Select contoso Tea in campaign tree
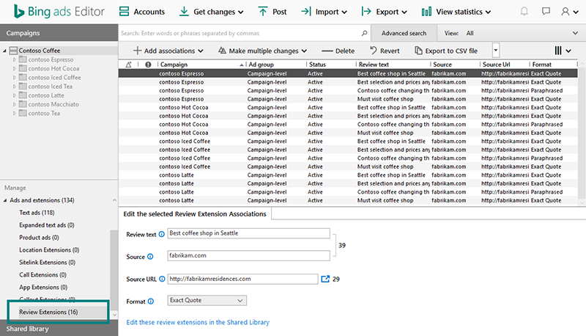This screenshot has height=336, width=586. [44, 114]
